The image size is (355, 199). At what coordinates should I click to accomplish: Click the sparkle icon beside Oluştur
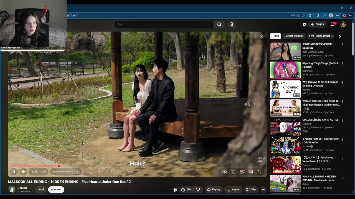tap(305, 24)
